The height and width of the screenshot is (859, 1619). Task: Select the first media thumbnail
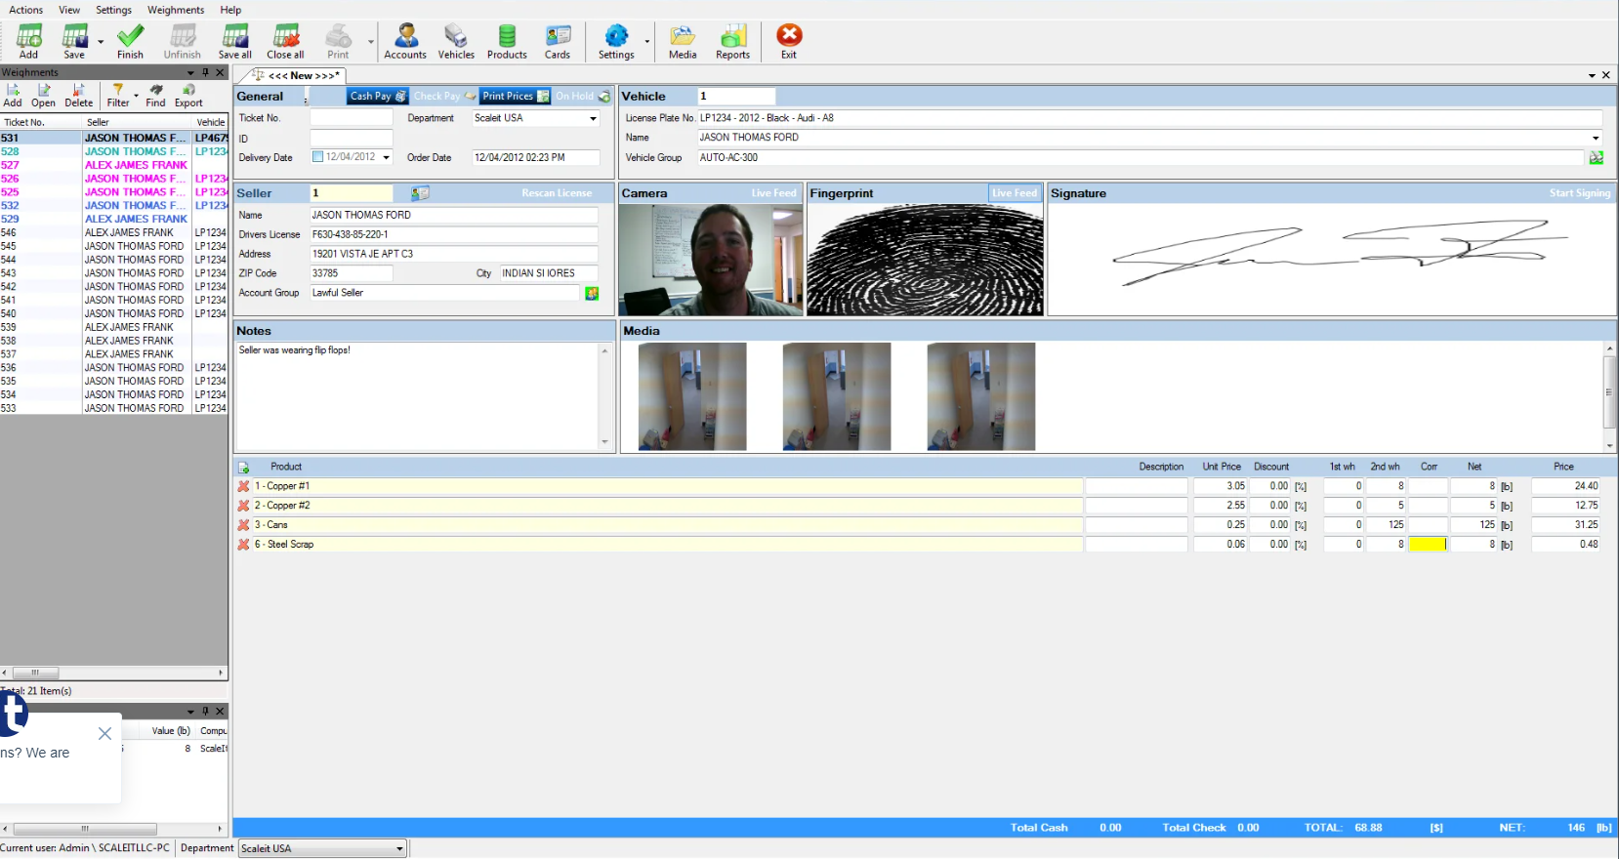pos(692,396)
